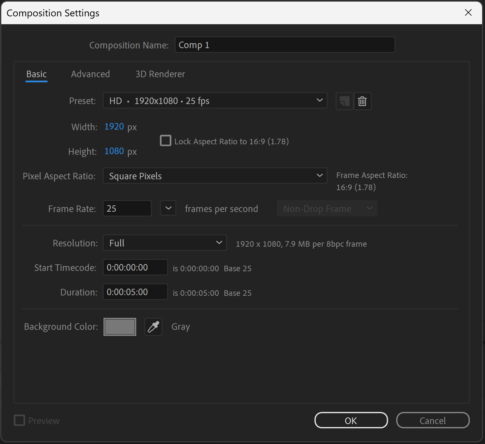Enable Lock Aspect Ratio to 16:9
This screenshot has height=444, width=485.
165,140
